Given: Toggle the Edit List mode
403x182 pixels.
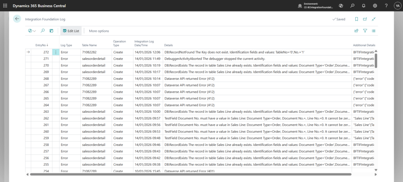Looking at the screenshot, I should tap(71, 31).
